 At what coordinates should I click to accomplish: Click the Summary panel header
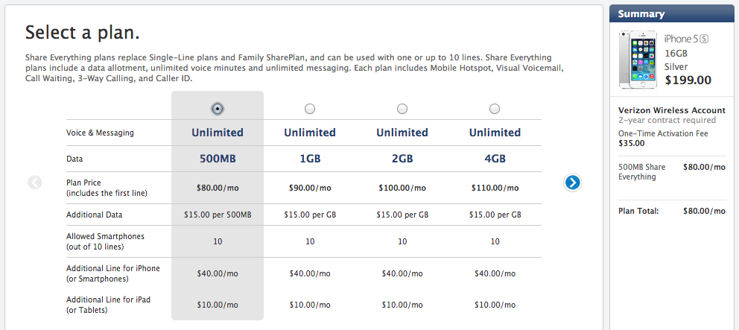point(673,13)
